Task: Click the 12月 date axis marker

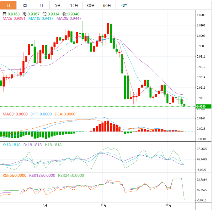Action: coord(168,205)
